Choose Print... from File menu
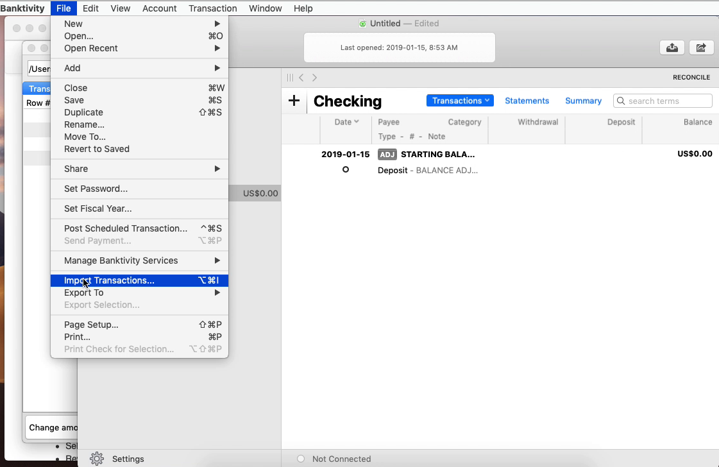 pos(139,337)
